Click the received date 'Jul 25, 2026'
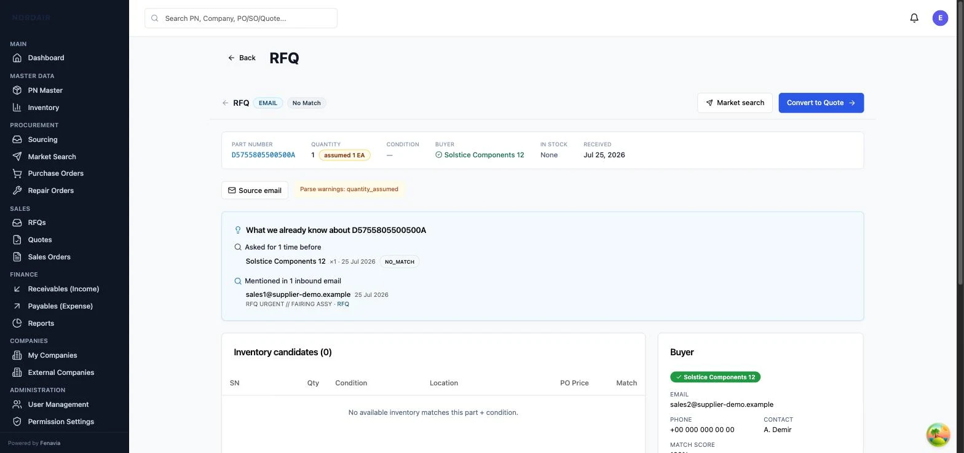This screenshot has width=964, height=453. [x=604, y=155]
